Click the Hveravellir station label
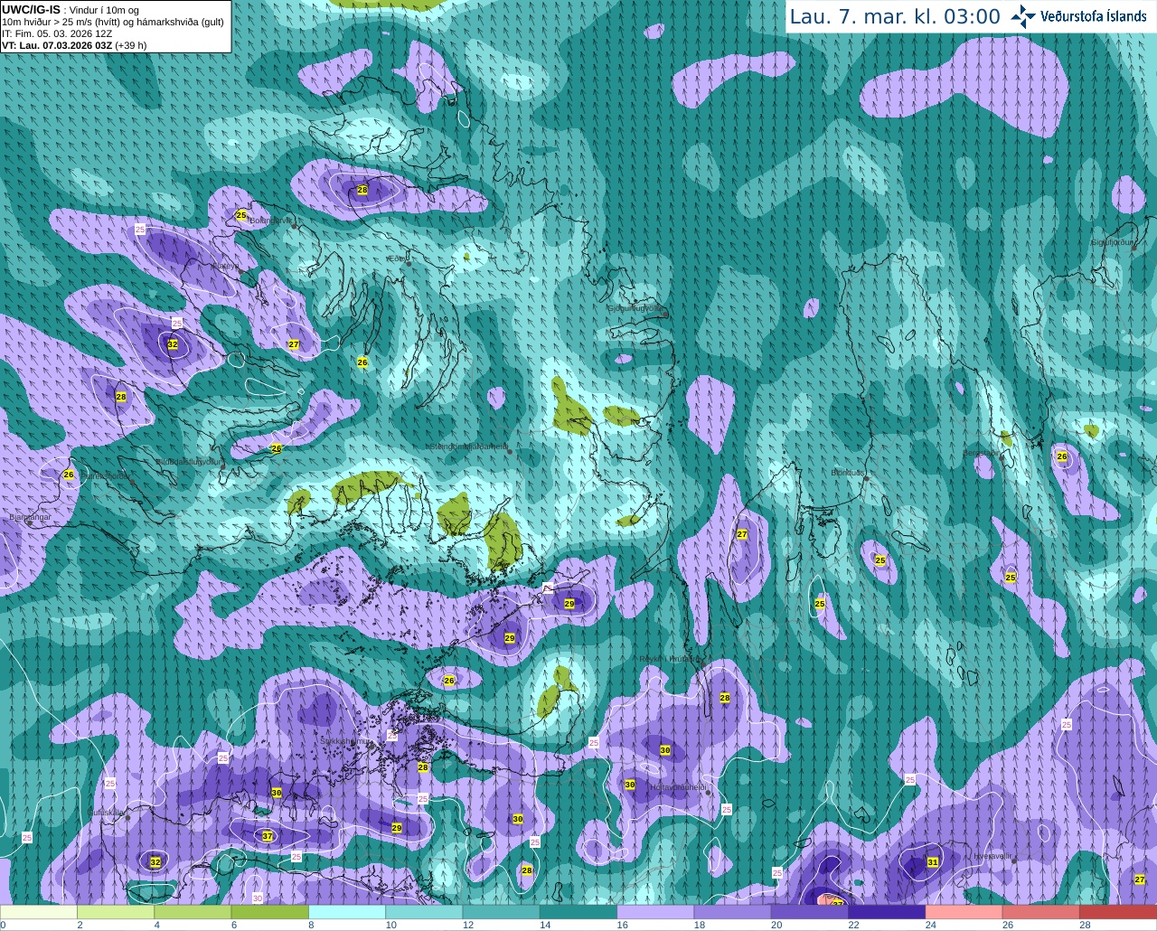Screen dimensions: 1157x931 992,855
